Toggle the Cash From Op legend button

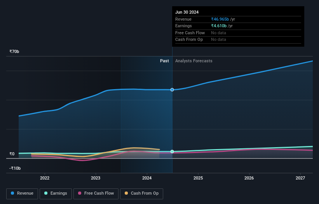(141, 193)
